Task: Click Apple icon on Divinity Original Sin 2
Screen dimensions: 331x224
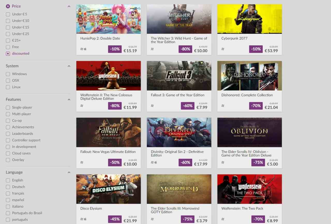Action: [156, 162]
